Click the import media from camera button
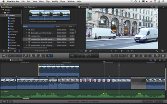167x104 pixels. 4,56
